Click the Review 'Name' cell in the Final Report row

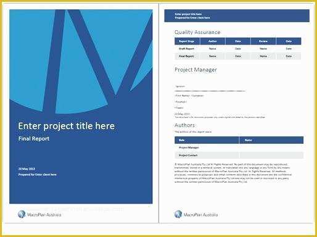(263, 56)
